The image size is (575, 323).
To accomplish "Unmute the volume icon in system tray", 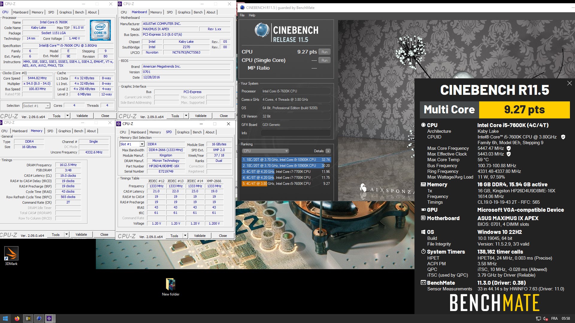I will pyautogui.click(x=545, y=319).
